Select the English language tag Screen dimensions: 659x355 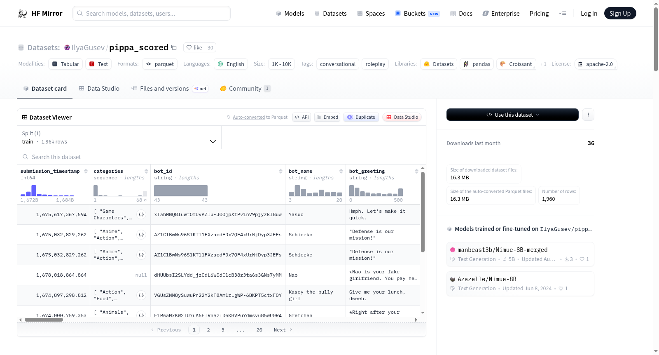click(231, 64)
